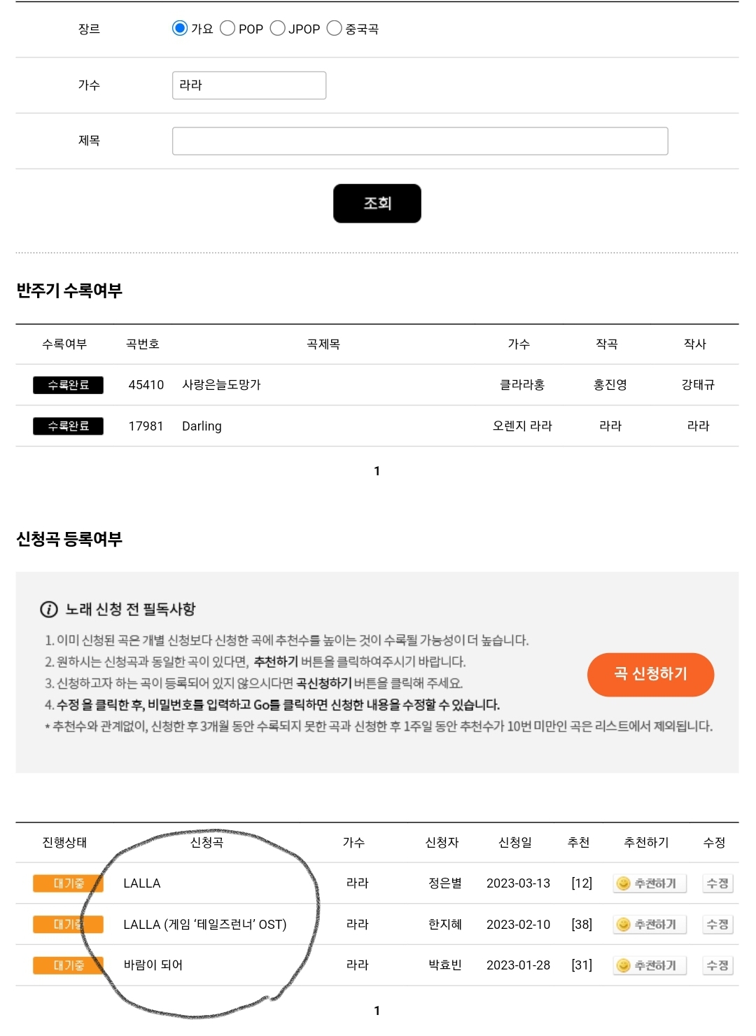
Task: Click the 대기중 status badge for 바람이 되어
Action: 68,966
